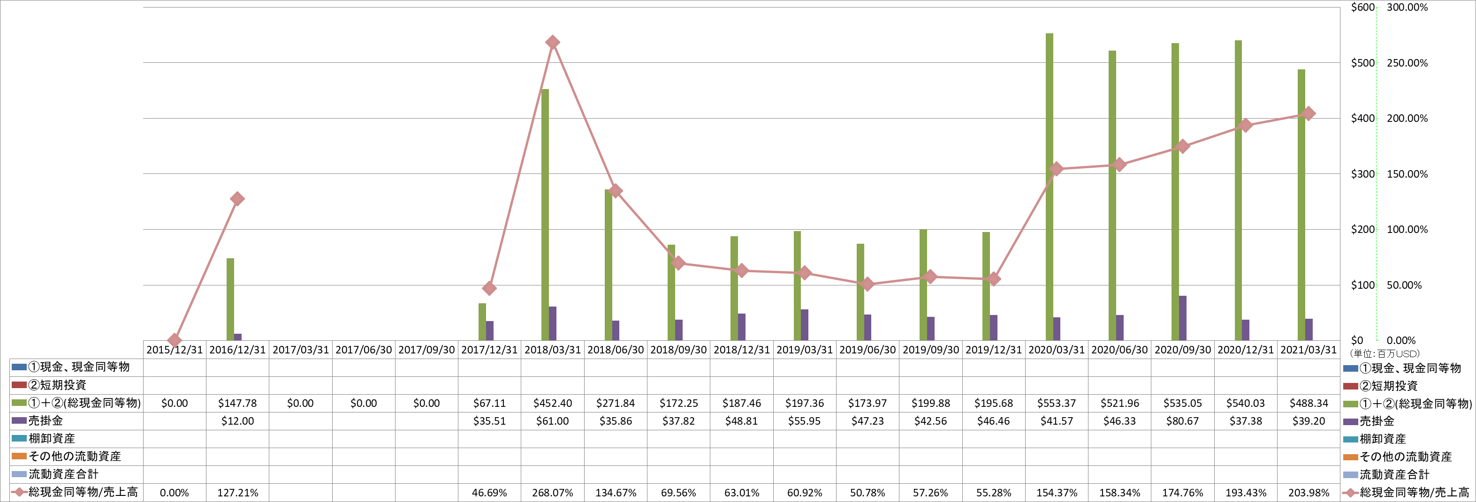Click the $300 axis label
This screenshot has height=502, width=1476.
(1362, 173)
